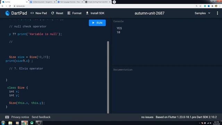Click Chrome icon in taskbar
Image resolution: width=222 pixels, height=125 pixels.
(x=25, y=123)
